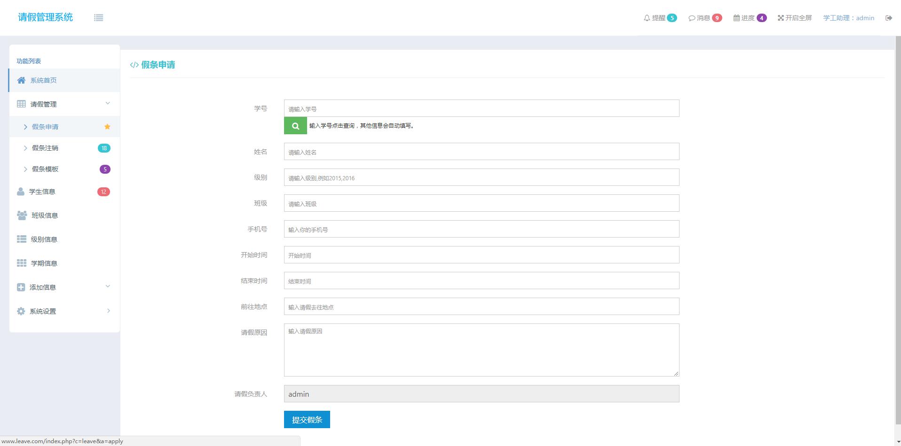
Task: Go to 班级信息 page
Action: [64, 215]
